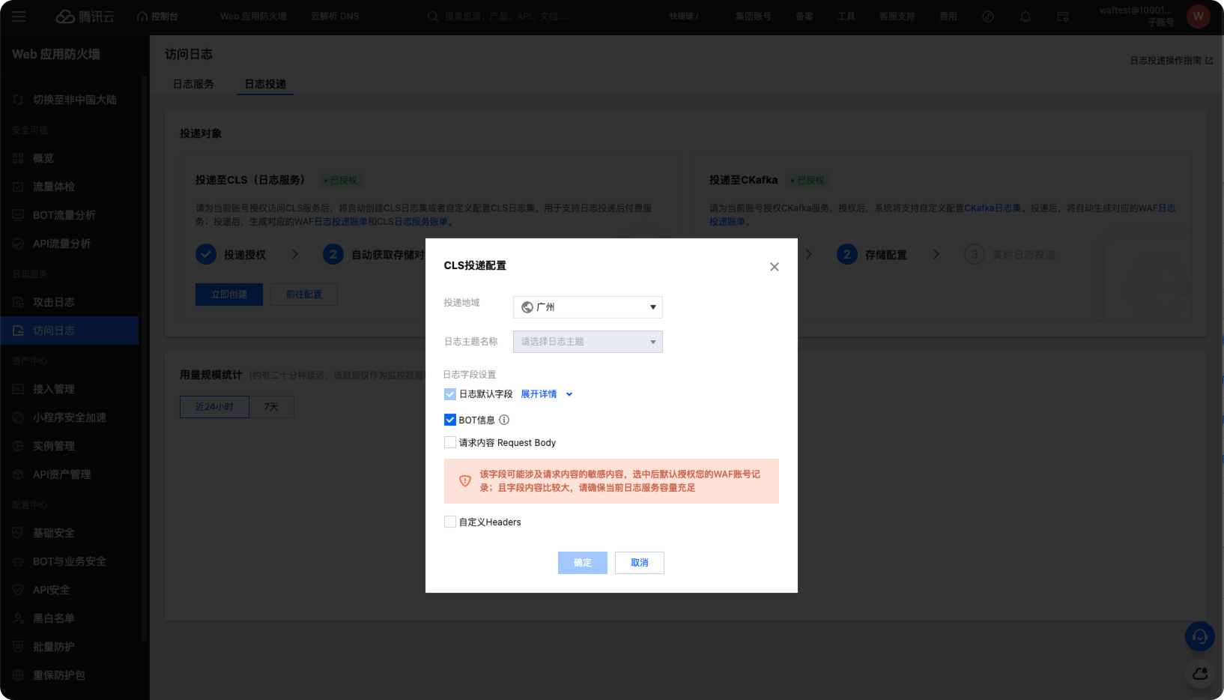Screen dimensions: 1224x700
Task: Open the user avatar W menu
Action: coord(1199,16)
